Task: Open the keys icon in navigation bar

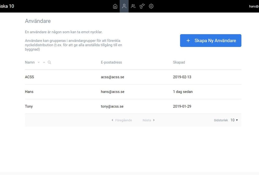Action: tap(142, 6)
